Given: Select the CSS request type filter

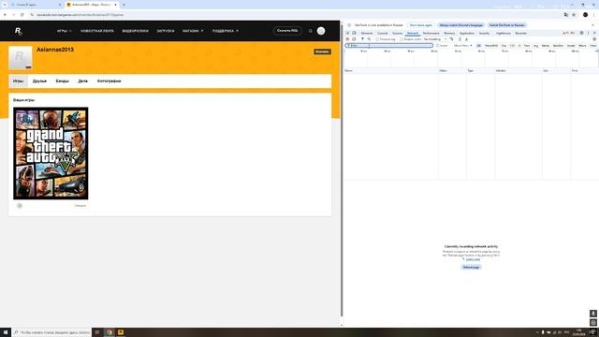Looking at the screenshot, I should coord(512,46).
